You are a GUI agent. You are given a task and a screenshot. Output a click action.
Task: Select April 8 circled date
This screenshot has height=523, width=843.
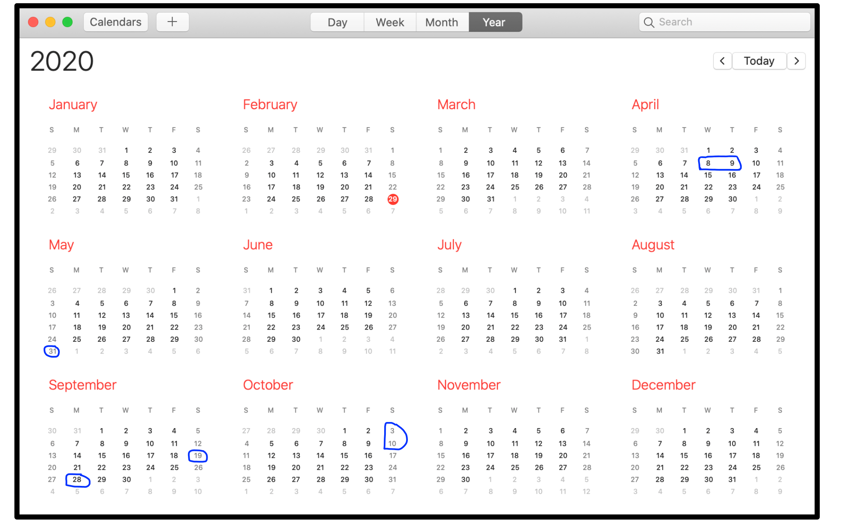(707, 163)
